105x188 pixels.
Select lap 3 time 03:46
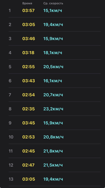(x=29, y=39)
